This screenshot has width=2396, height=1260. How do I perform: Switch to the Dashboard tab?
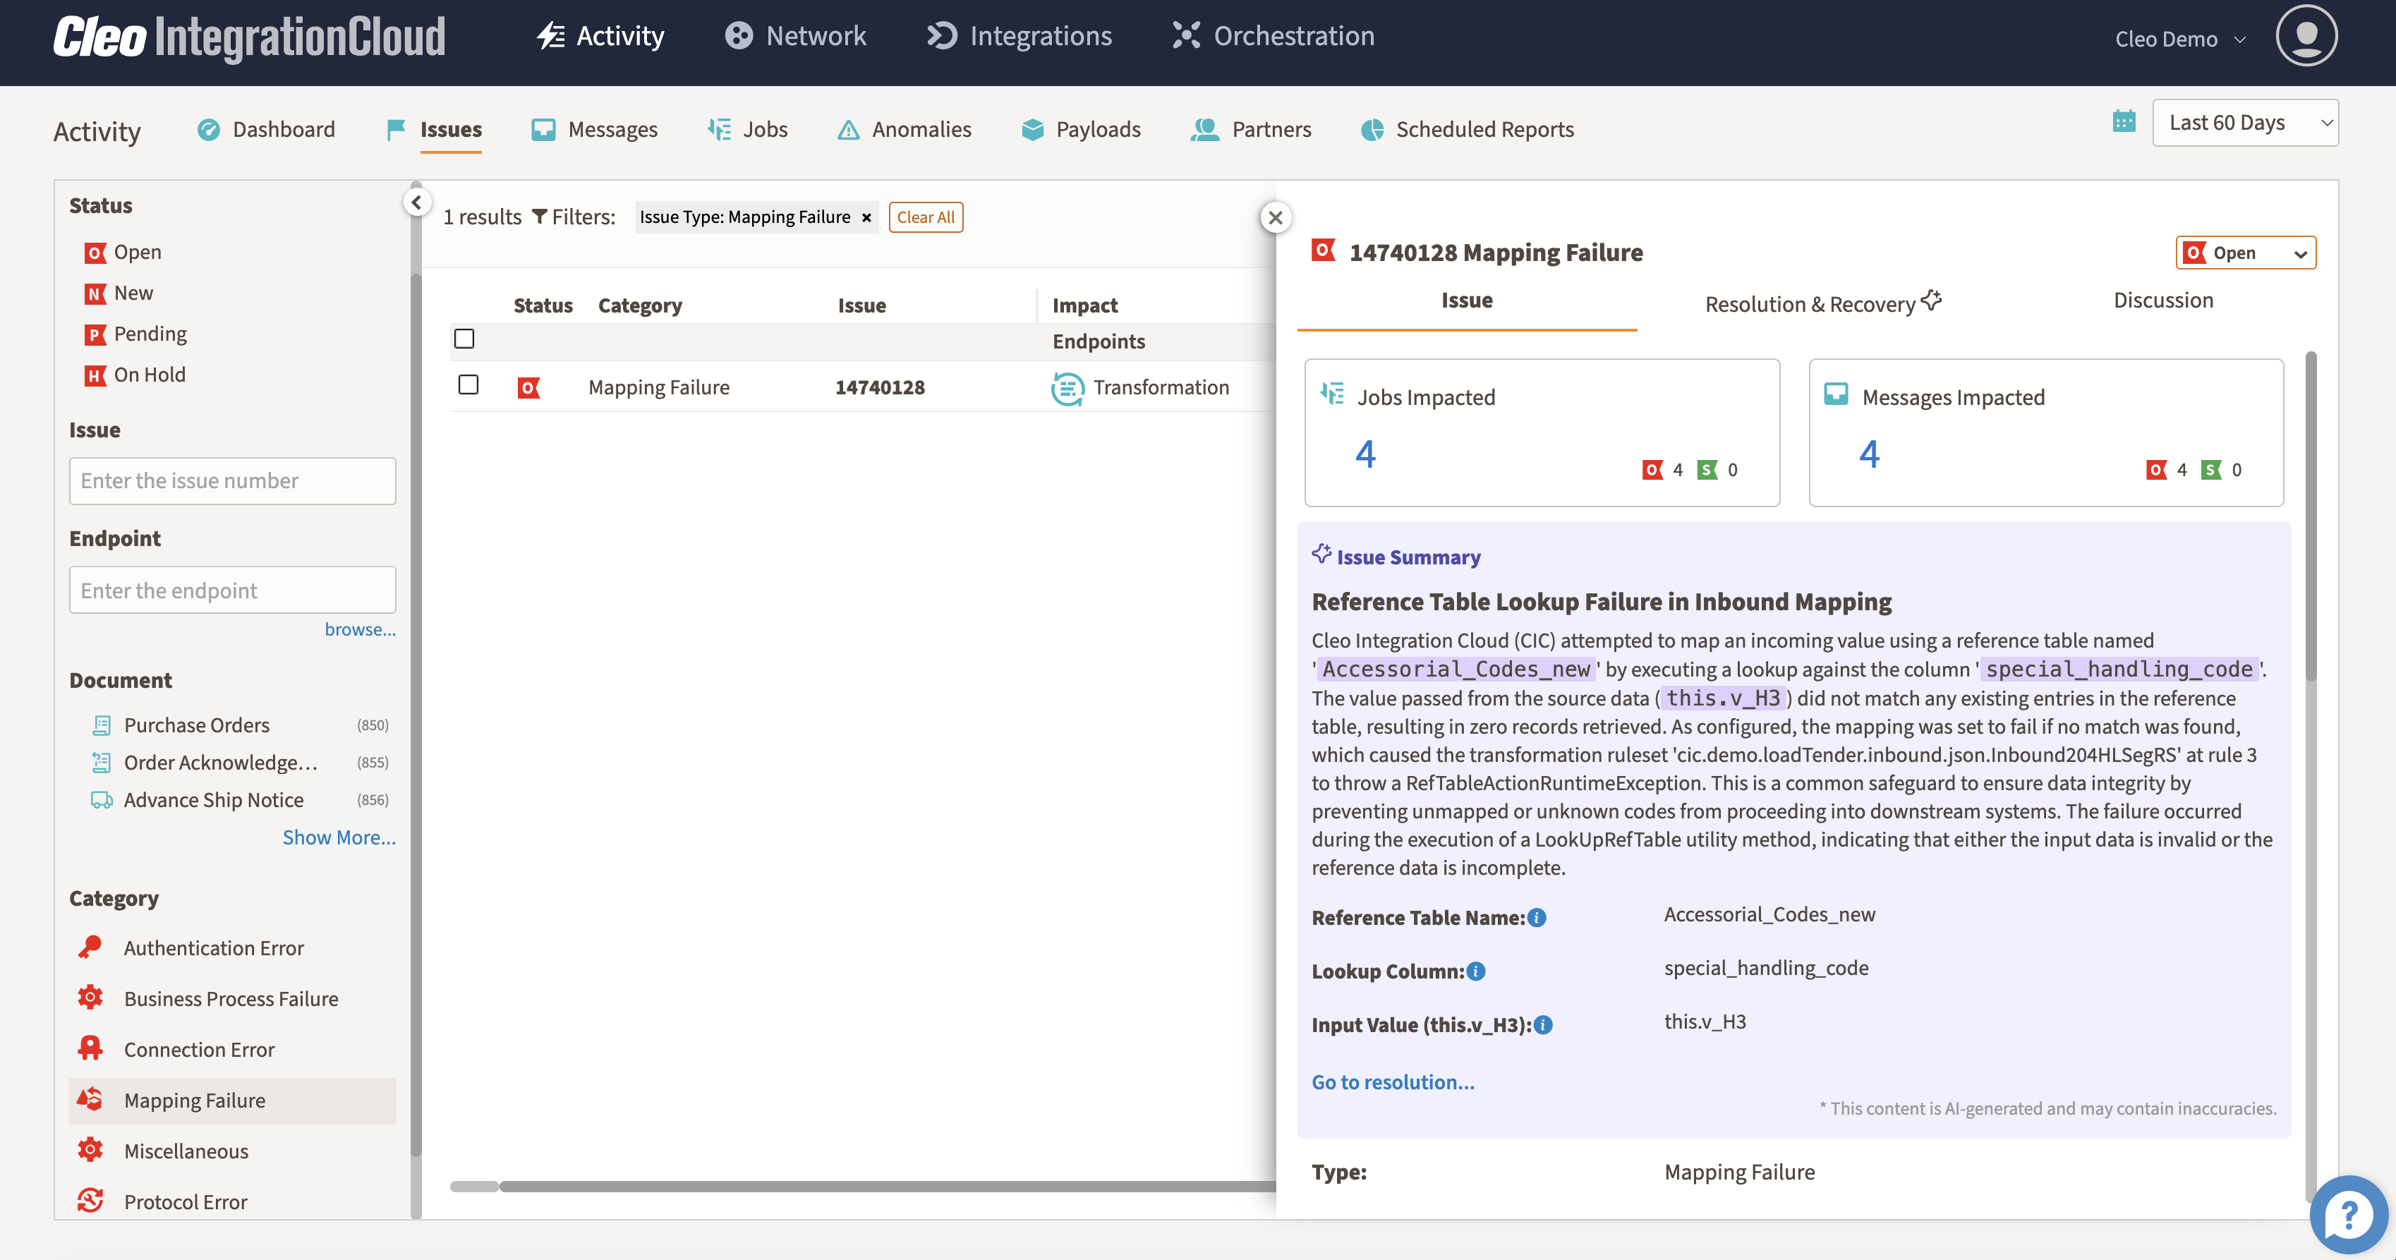click(266, 129)
